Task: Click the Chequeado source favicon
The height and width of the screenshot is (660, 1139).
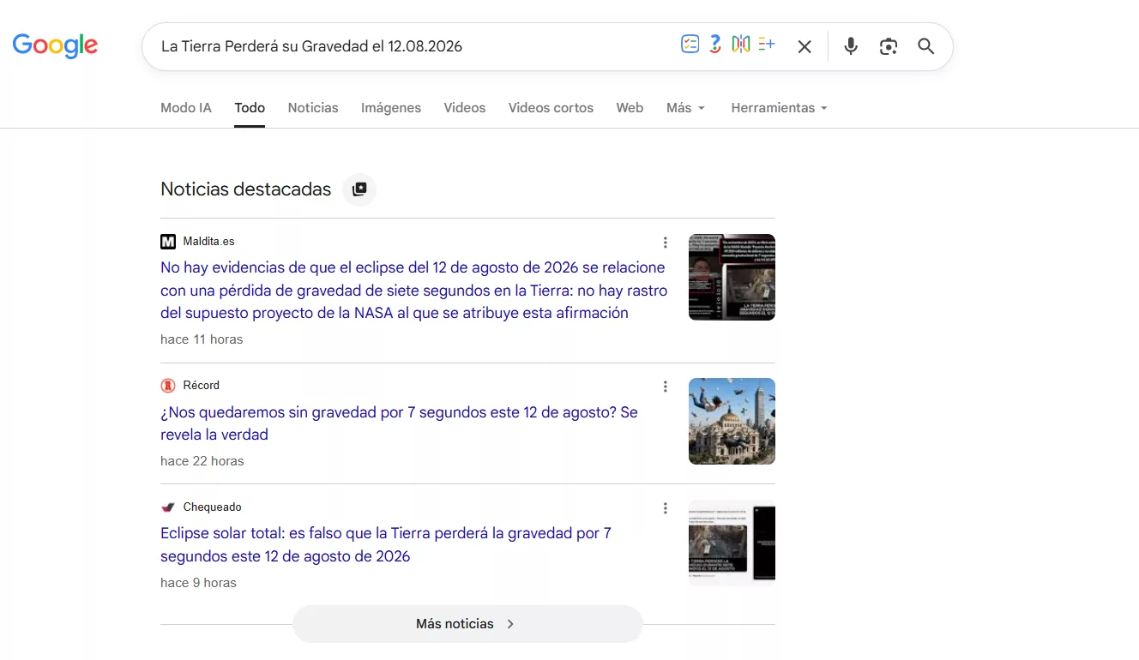Action: click(x=168, y=507)
